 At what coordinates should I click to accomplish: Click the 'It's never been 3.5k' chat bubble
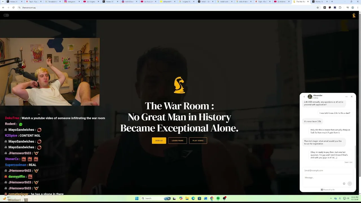(312, 122)
